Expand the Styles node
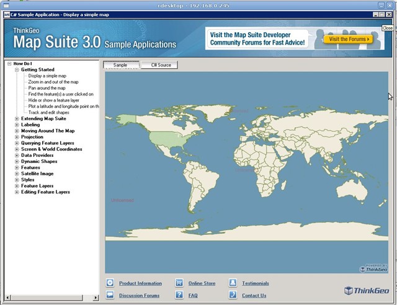 pos(17,180)
